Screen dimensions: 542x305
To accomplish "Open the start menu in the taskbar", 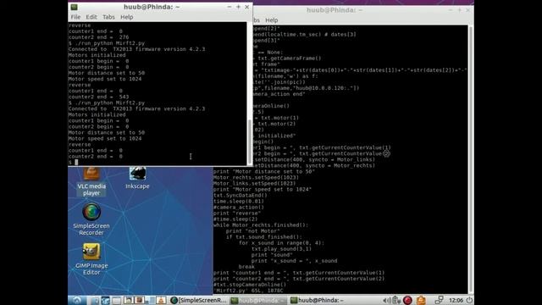I will pos(76,300).
